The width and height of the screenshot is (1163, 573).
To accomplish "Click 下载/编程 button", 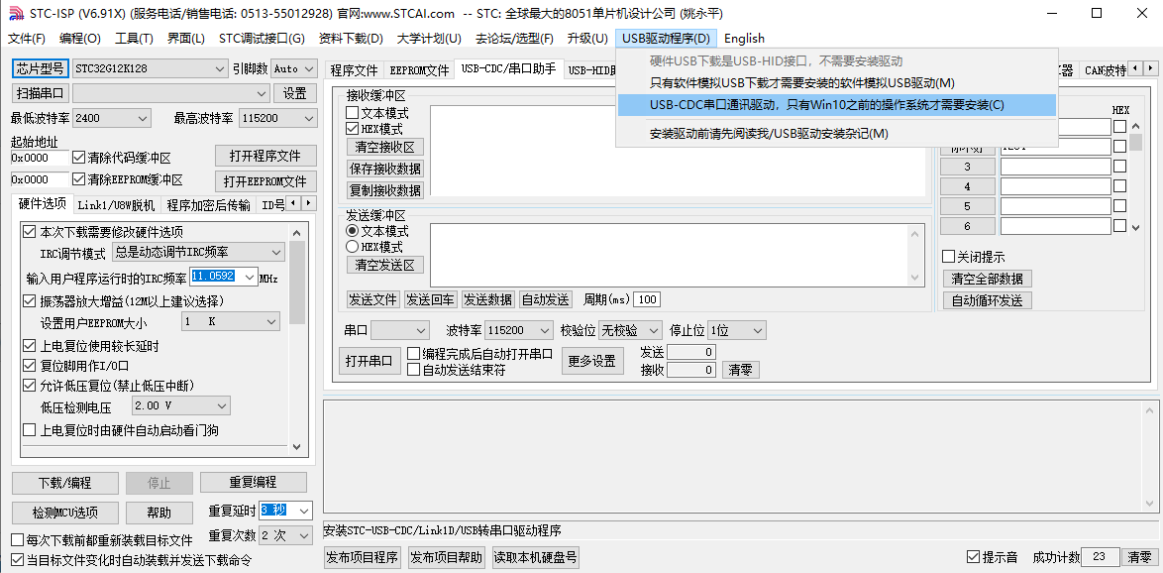I will pyautogui.click(x=64, y=483).
